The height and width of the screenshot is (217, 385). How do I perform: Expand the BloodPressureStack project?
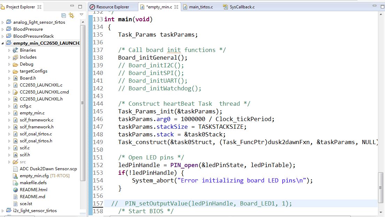click(x=3, y=36)
